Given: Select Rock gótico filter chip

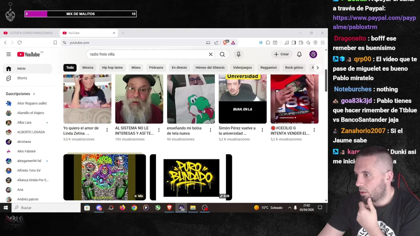Looking at the screenshot, I should pos(294,68).
